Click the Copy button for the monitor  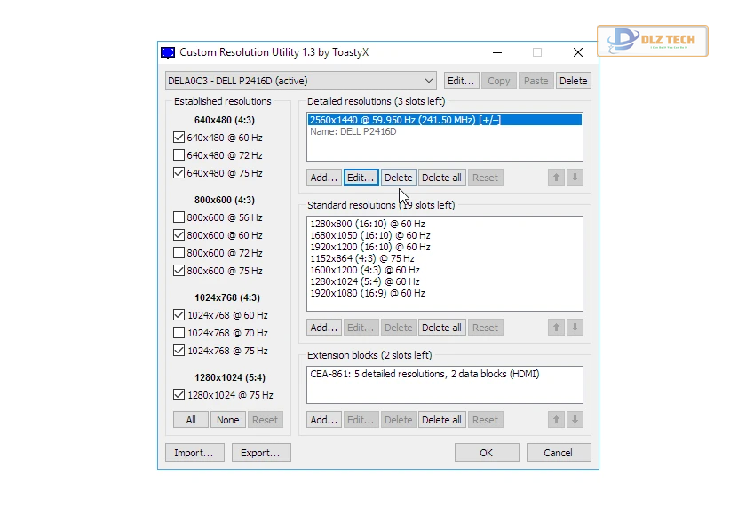(x=498, y=81)
